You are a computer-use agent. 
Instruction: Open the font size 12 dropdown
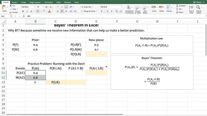click(x=43, y=7)
